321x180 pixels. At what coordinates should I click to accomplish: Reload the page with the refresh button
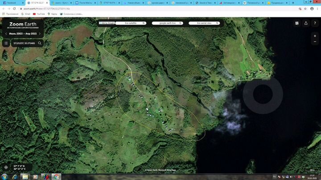[15, 8]
